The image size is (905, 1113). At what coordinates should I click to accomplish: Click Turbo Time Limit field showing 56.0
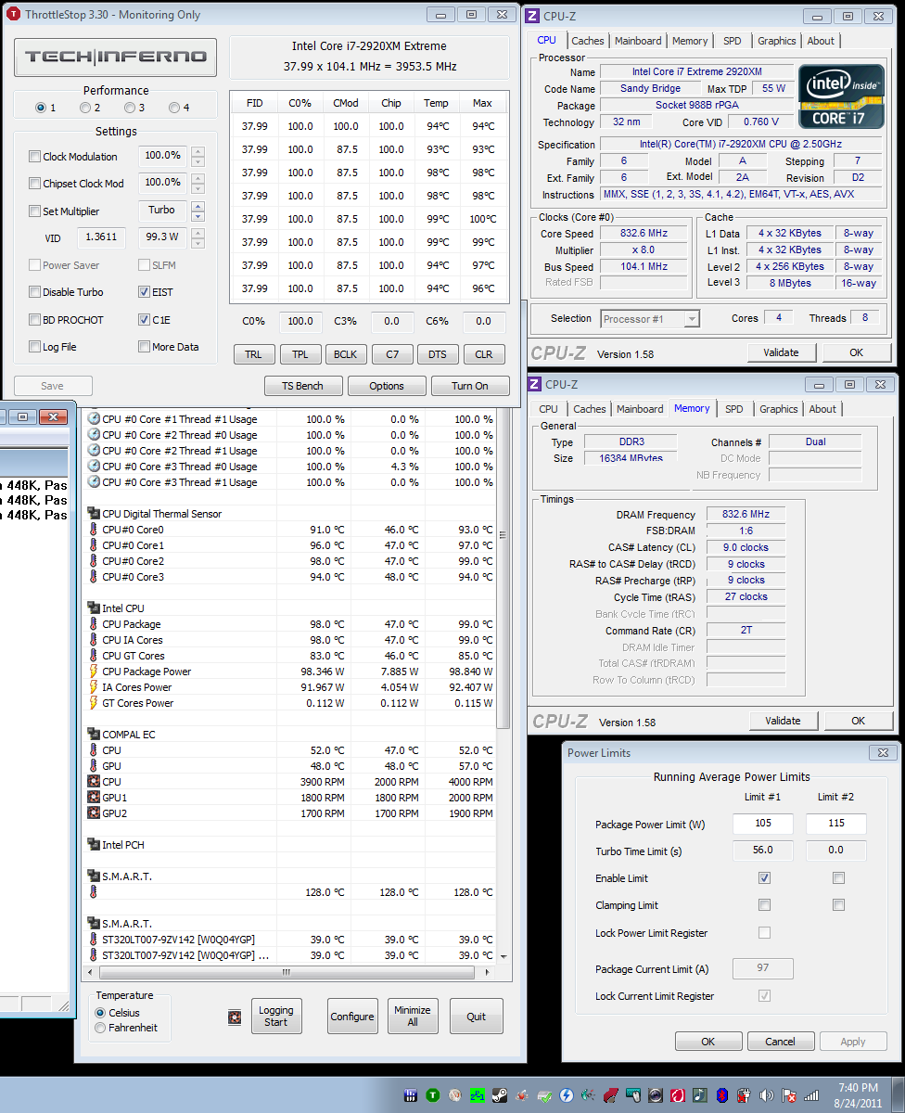click(763, 850)
